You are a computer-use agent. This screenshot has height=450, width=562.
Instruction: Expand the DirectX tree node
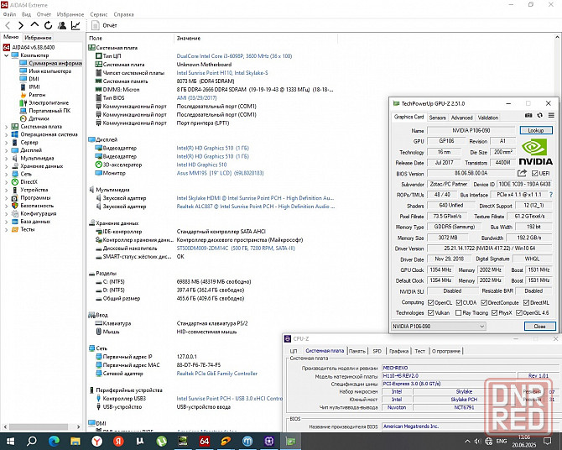(x=6, y=182)
